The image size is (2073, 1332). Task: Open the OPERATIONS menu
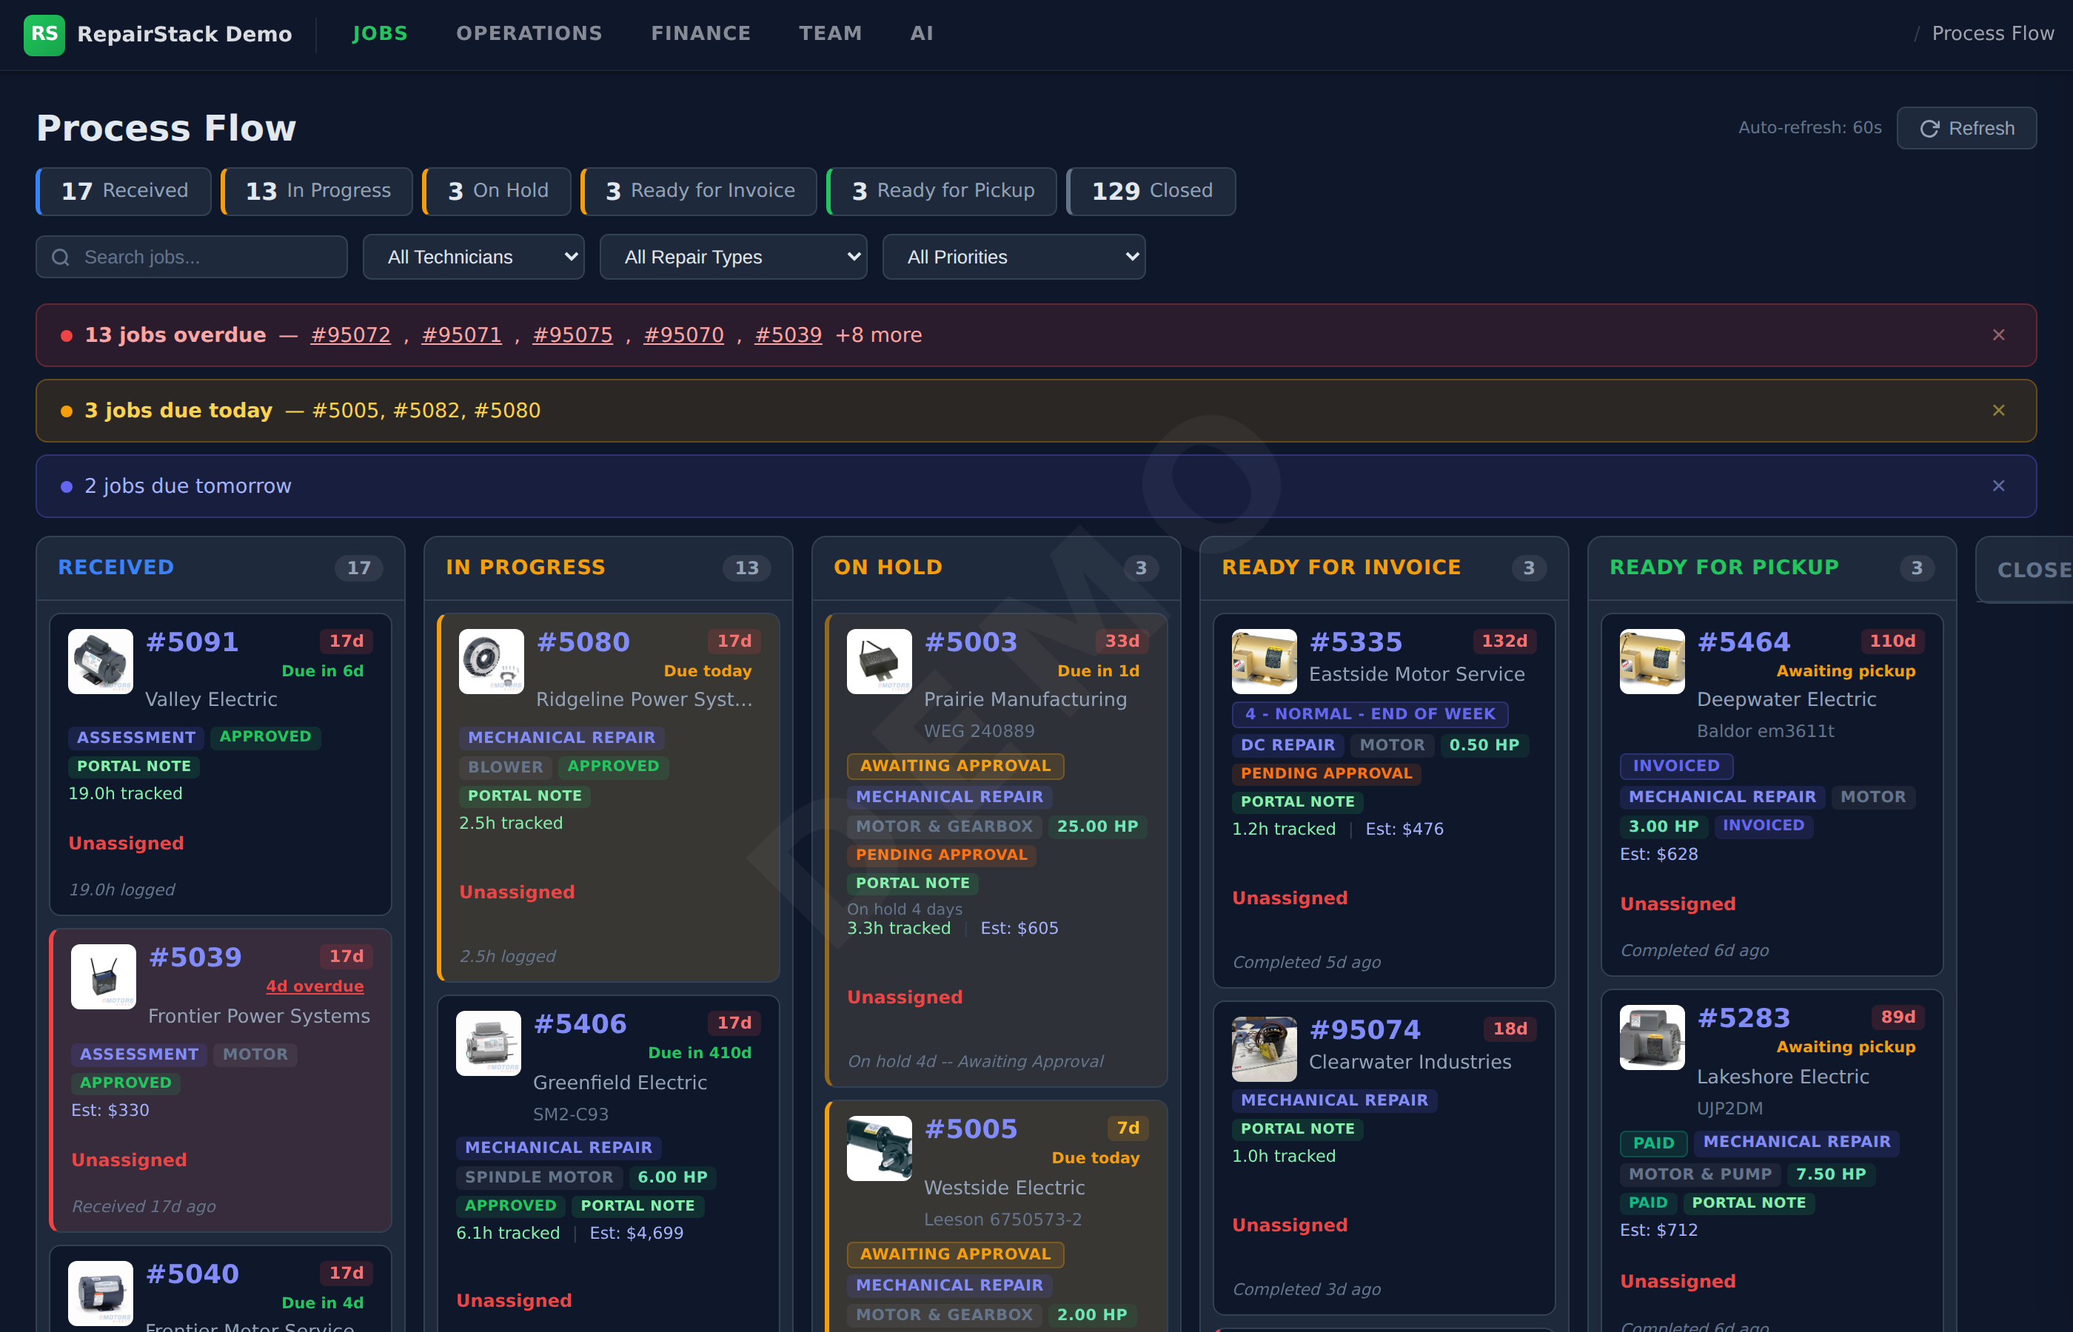(x=529, y=34)
